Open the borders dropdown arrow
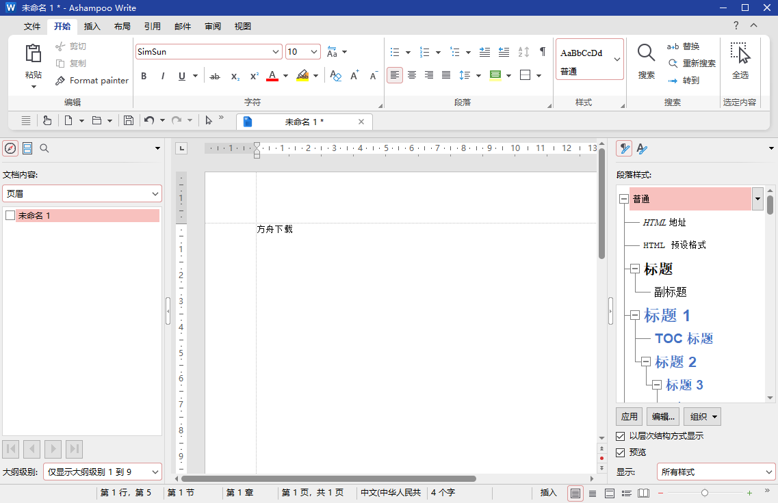The width and height of the screenshot is (778, 503). (539, 76)
